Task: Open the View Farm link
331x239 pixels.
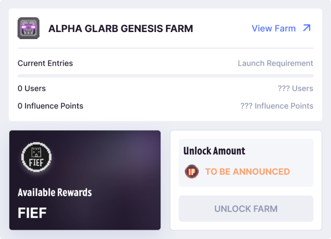Action: [x=281, y=28]
